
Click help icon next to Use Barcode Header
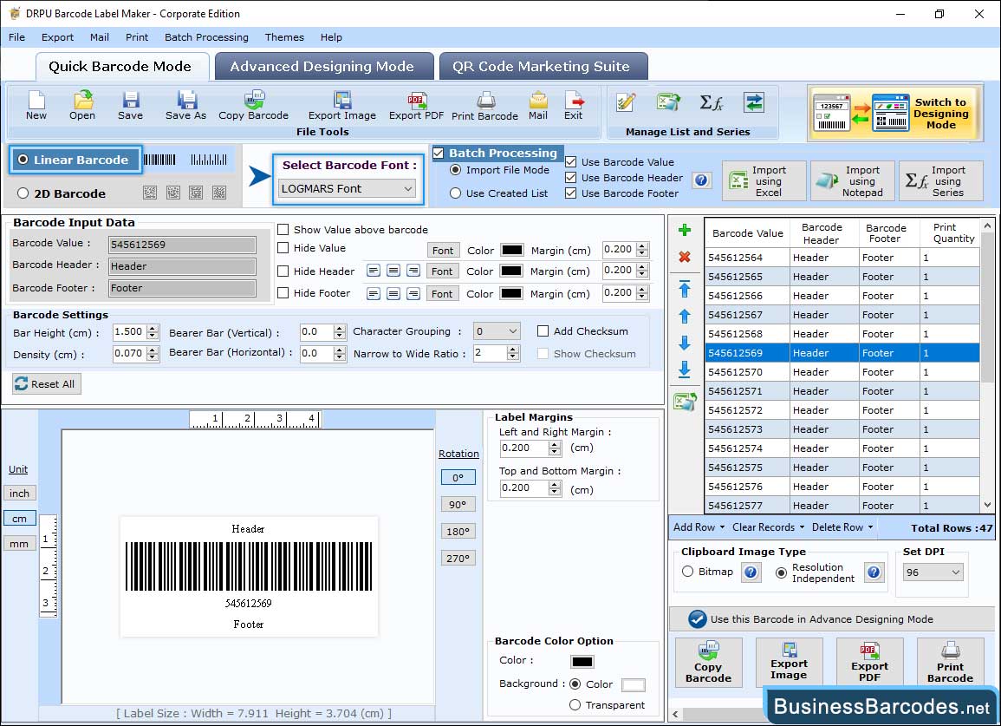701,180
